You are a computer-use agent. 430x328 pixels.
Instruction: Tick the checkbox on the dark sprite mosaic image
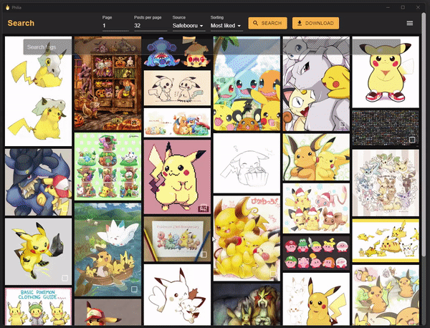[x=411, y=140]
